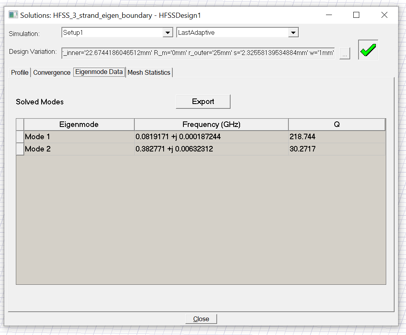406x335 pixels.
Task: Close the window with the X icon
Action: coord(384,15)
